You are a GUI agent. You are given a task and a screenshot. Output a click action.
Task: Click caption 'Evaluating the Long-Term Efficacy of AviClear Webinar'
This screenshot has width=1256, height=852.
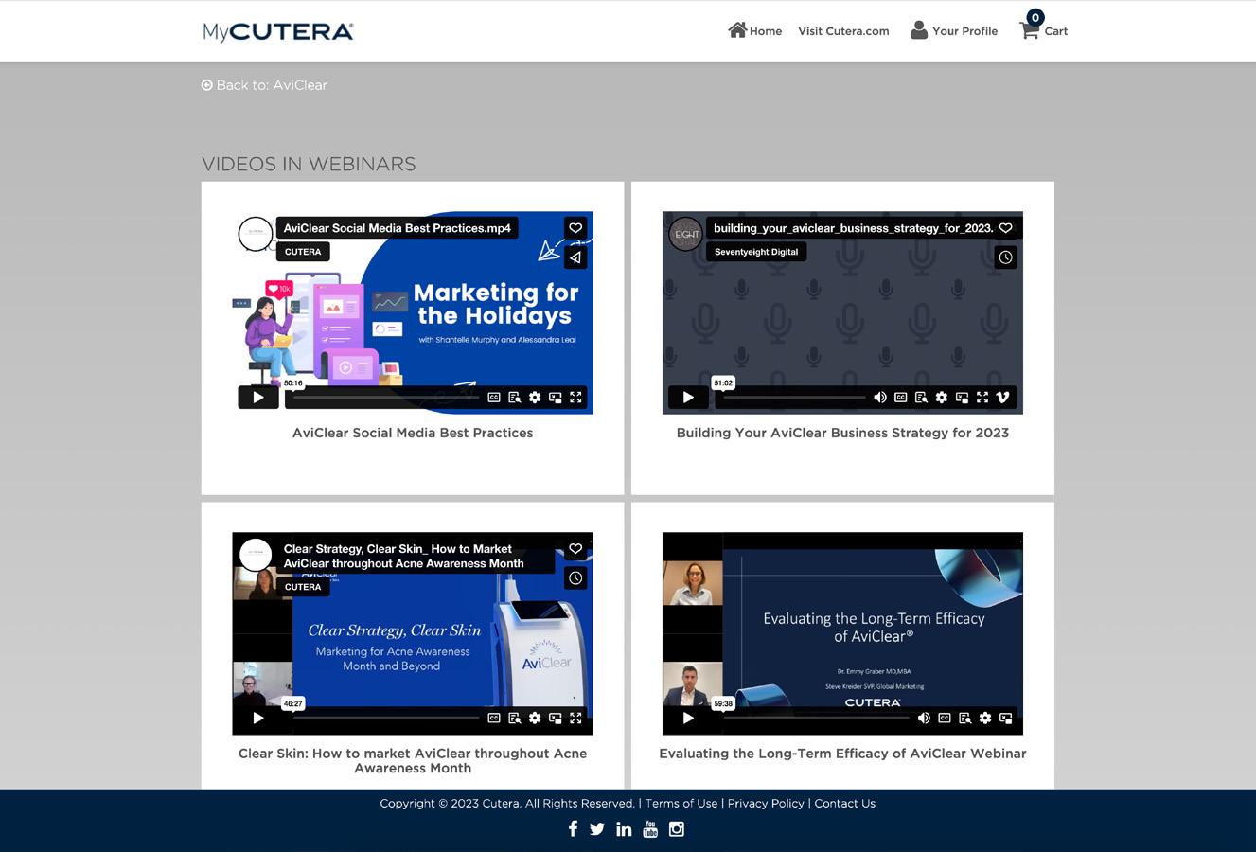[x=842, y=754]
